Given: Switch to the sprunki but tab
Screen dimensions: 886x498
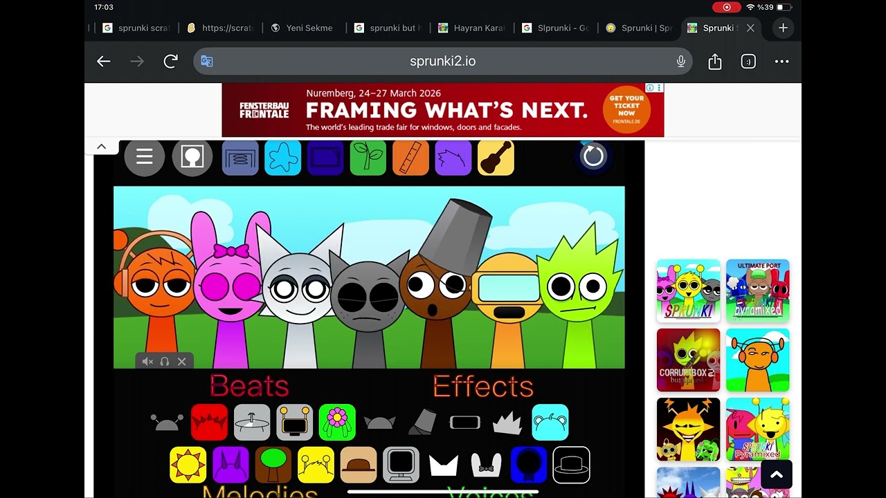Looking at the screenshot, I should point(386,28).
